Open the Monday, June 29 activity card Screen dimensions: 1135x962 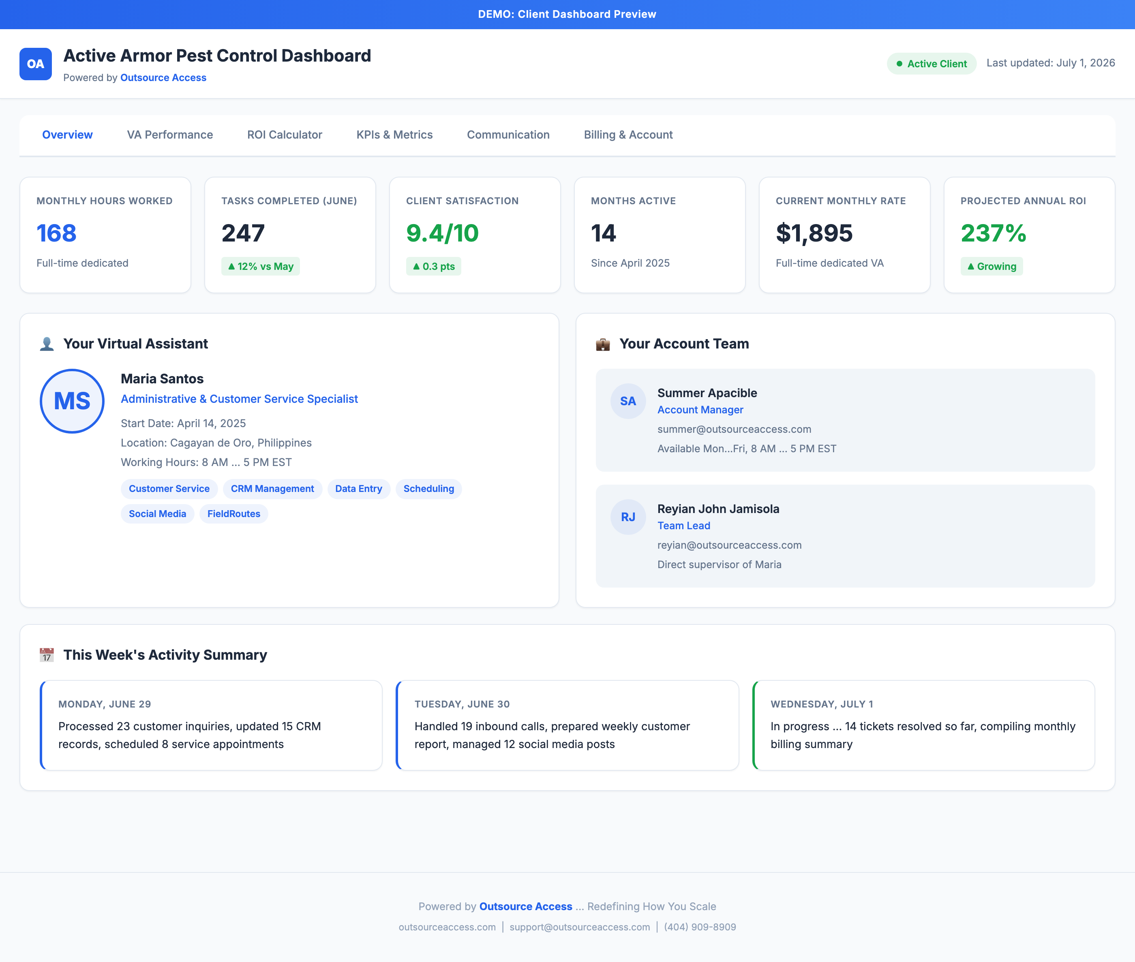click(x=211, y=725)
